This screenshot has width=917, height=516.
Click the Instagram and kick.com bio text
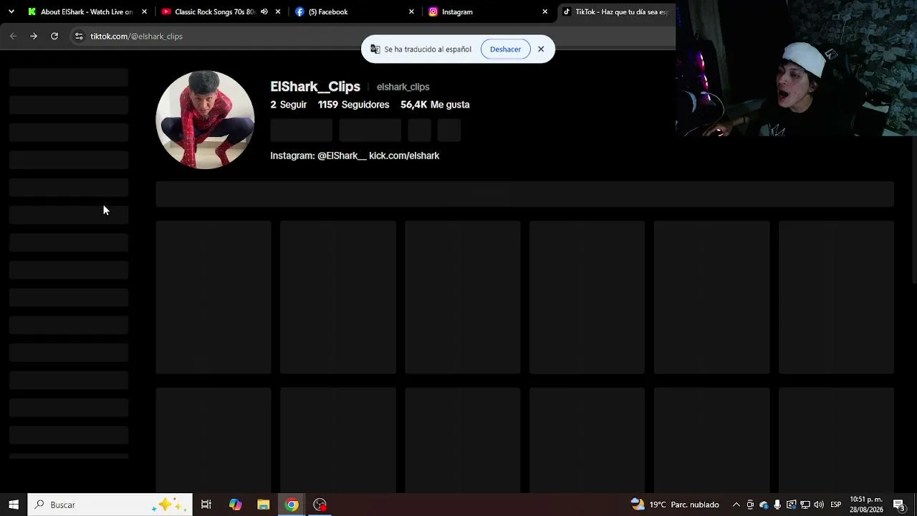355,156
